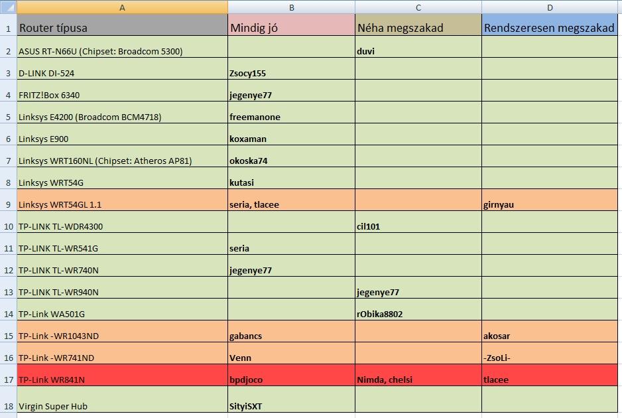Viewport: 622px width, 418px height.
Task: Select cell 'D-LINK DI-524'
Action: pos(122,68)
